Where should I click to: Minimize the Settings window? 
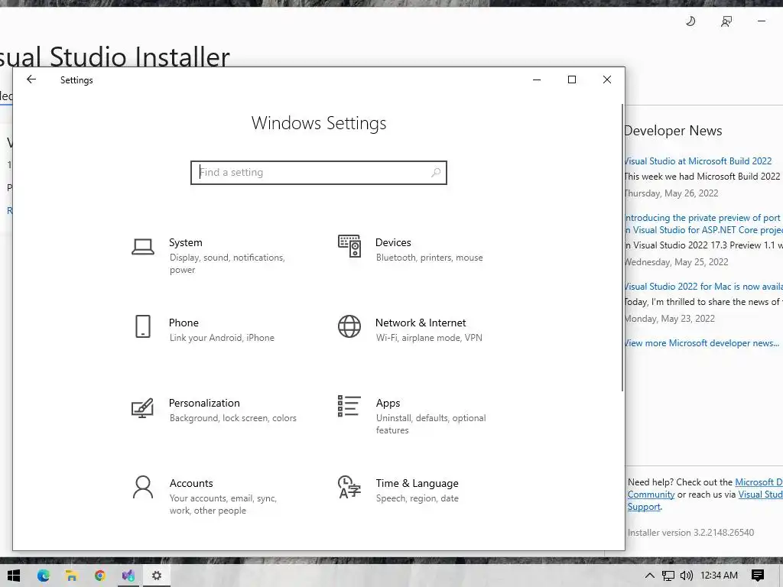pyautogui.click(x=537, y=79)
